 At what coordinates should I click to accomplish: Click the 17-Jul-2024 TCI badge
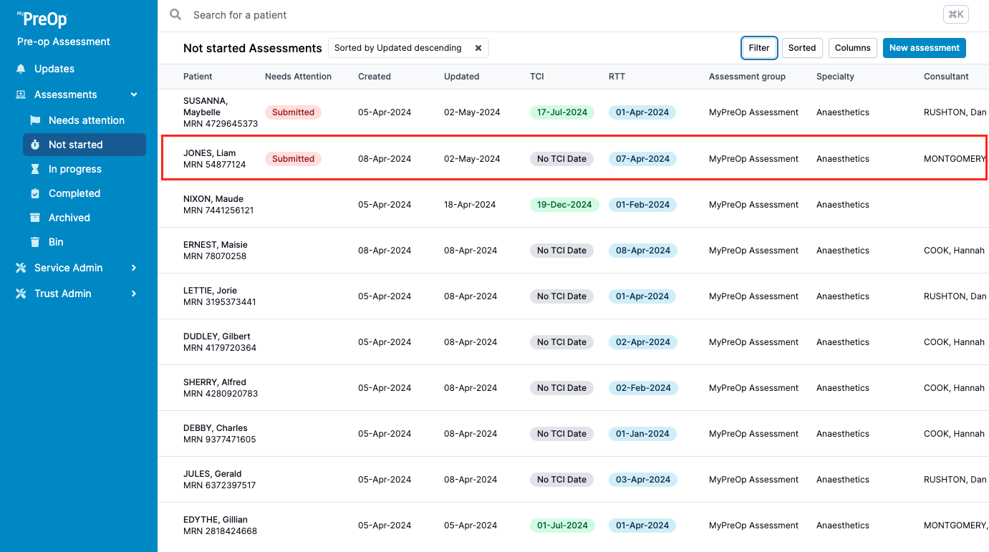pos(562,112)
